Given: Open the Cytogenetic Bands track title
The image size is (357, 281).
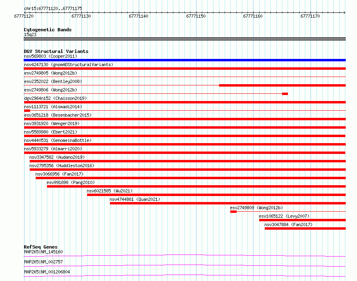Looking at the screenshot, I should [48, 30].
